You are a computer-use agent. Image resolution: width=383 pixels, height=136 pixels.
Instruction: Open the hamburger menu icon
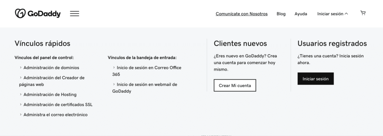[74, 14]
